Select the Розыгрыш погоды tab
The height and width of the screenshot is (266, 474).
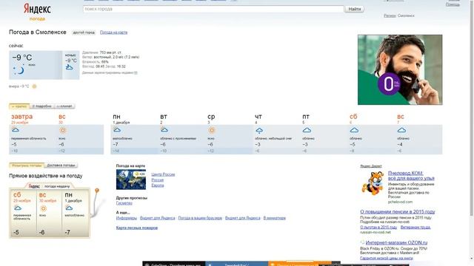(x=27, y=166)
